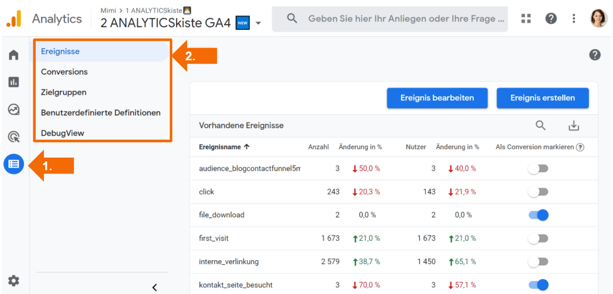Click the download icon above the events table
The height and width of the screenshot is (294, 613).
(574, 125)
